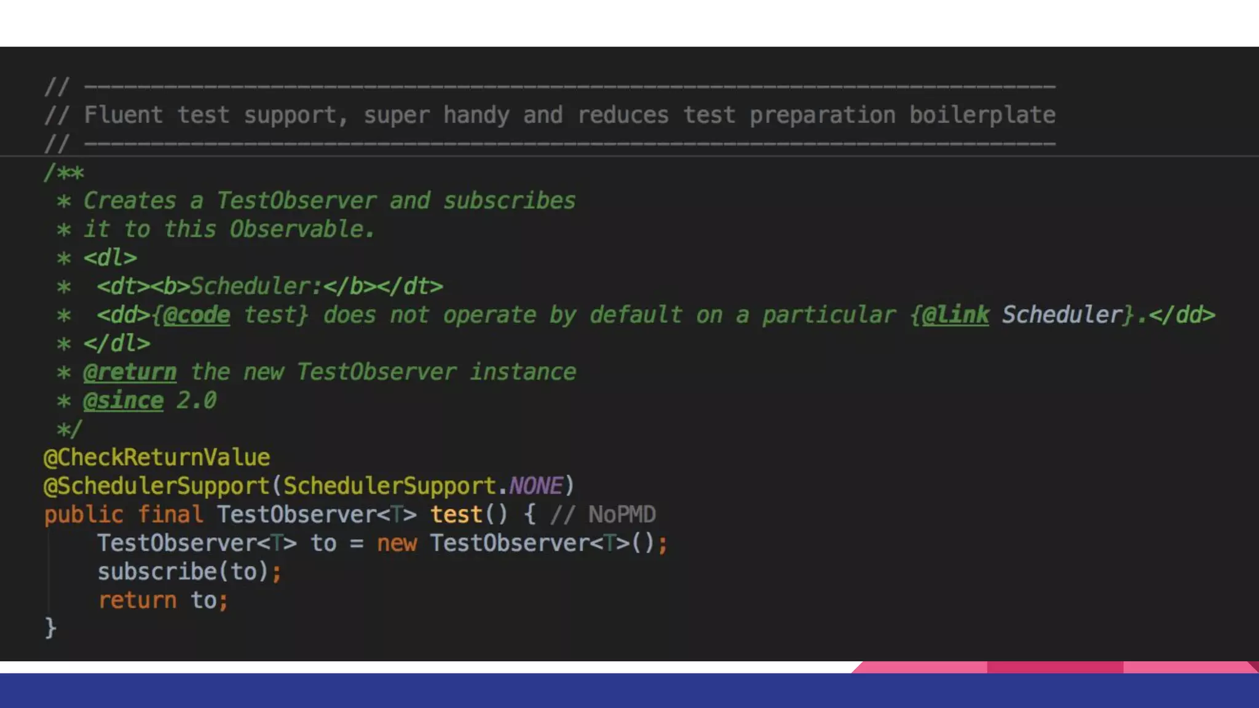The height and width of the screenshot is (708, 1259).
Task: Click the test() method name
Action: (x=456, y=514)
